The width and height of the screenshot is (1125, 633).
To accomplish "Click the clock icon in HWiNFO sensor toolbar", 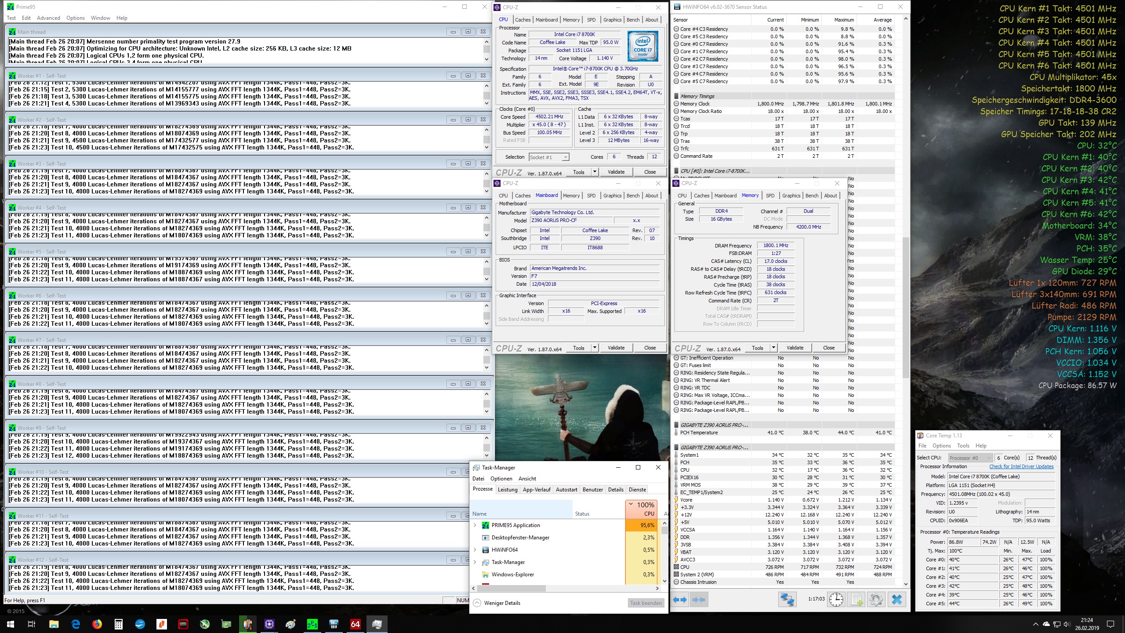I will pyautogui.click(x=836, y=599).
